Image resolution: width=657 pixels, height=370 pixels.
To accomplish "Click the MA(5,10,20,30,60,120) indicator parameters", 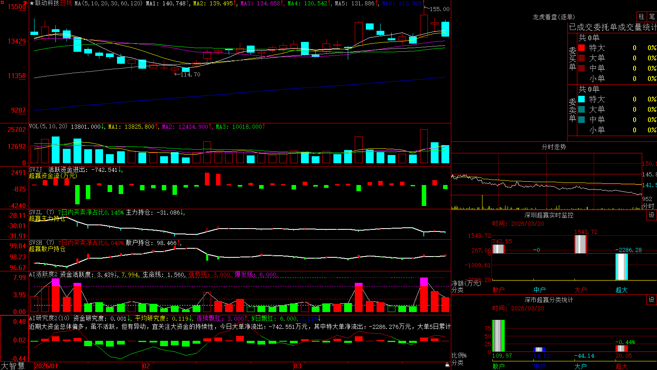I will (108, 3).
